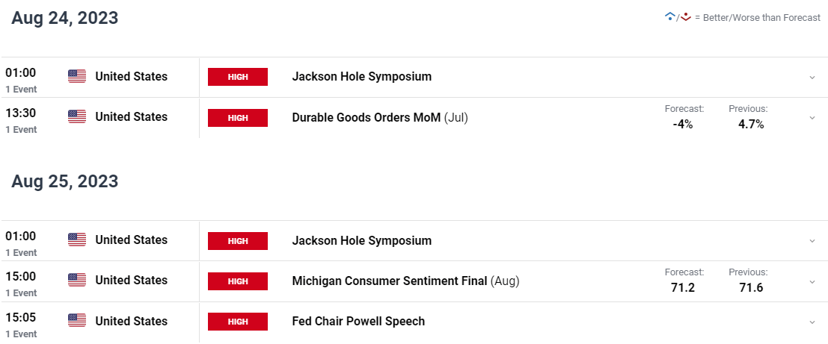The image size is (828, 344).
Task: Click US flag in Aug 25 Jackson Hole row
Action: pyautogui.click(x=77, y=240)
